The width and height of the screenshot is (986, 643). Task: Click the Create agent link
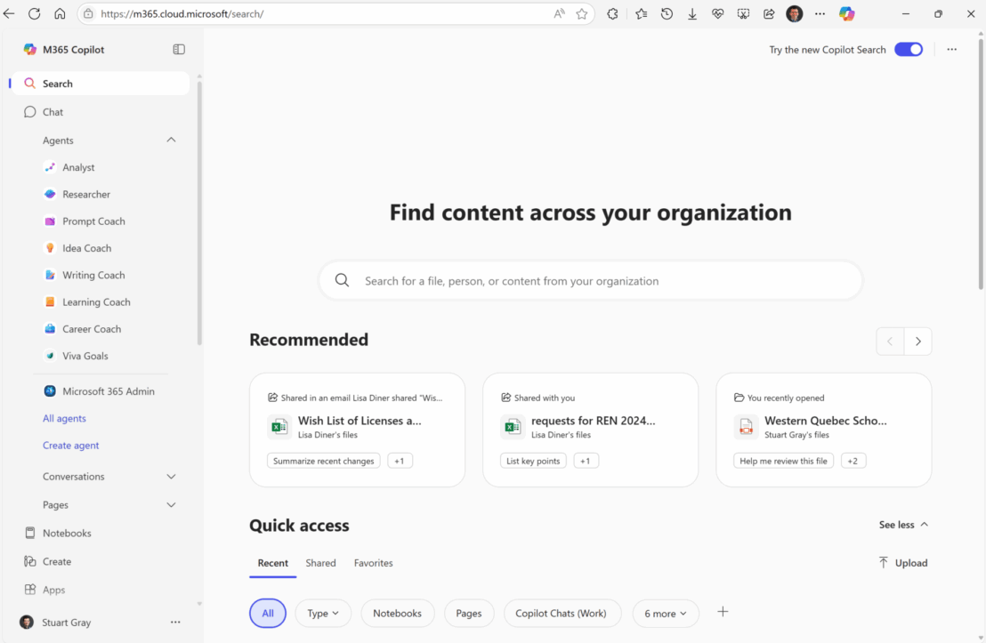click(x=71, y=446)
